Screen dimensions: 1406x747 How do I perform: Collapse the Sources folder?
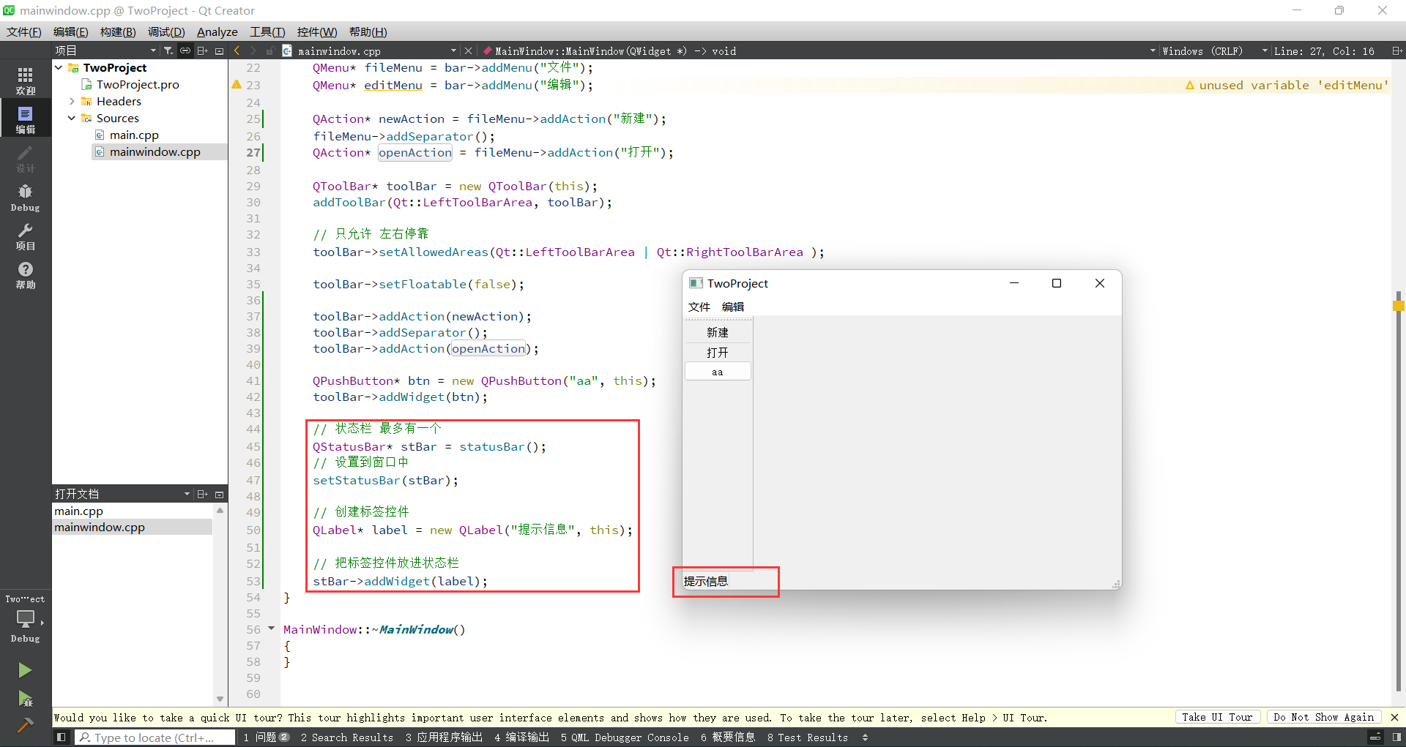click(x=72, y=118)
